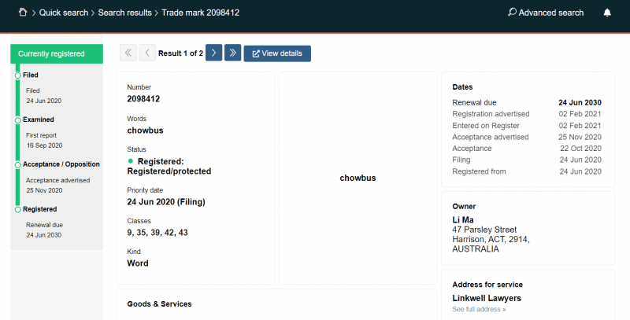Select Linkwell Lawyers address for service
630x320 pixels.
pos(487,298)
